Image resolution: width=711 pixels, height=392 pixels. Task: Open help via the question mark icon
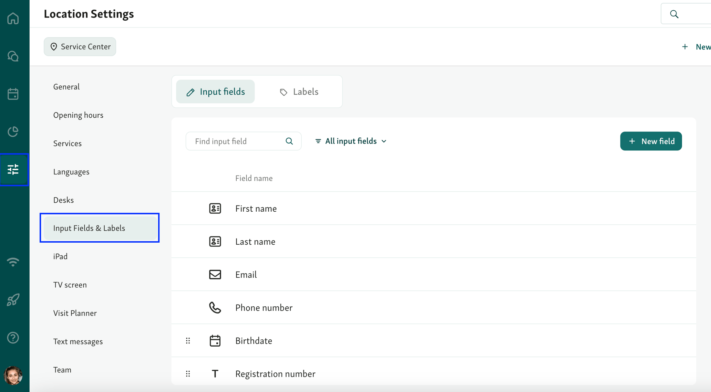[x=13, y=338]
